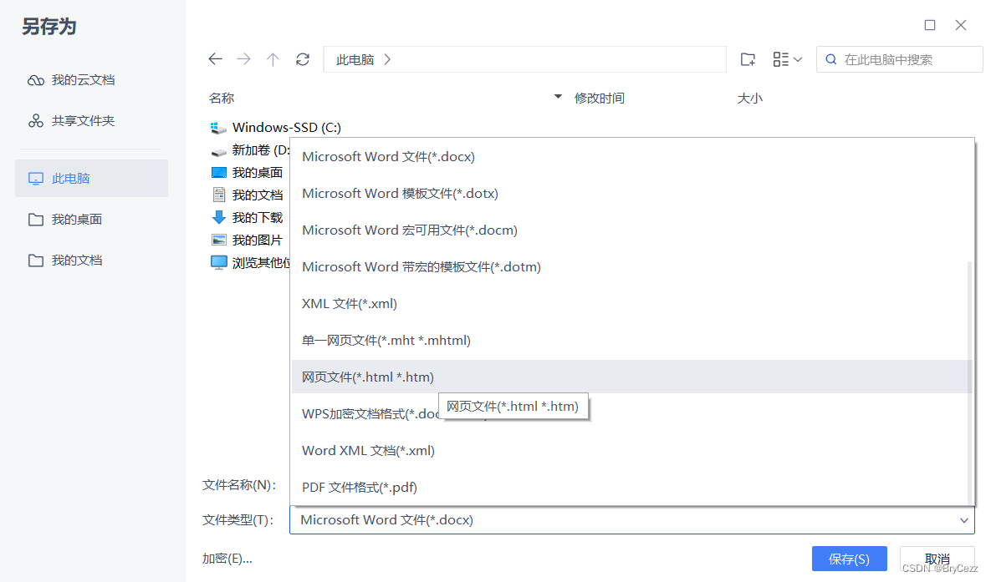Screen dimensions: 991x582
Task: Maximize the 另存为 dialog
Action: point(930,24)
